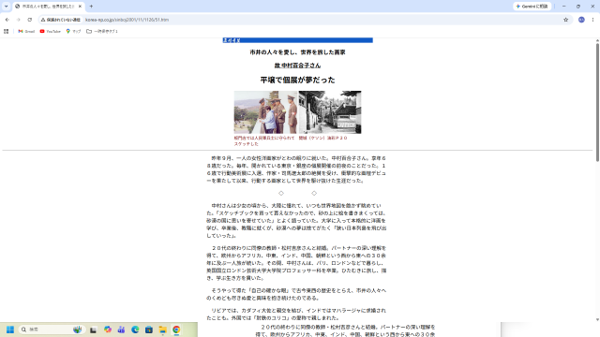
Task: Open the not-secure connection info chip
Action: click(x=61, y=20)
